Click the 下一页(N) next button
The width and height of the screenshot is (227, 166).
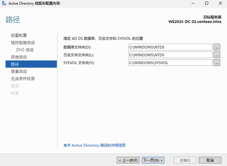point(153,160)
